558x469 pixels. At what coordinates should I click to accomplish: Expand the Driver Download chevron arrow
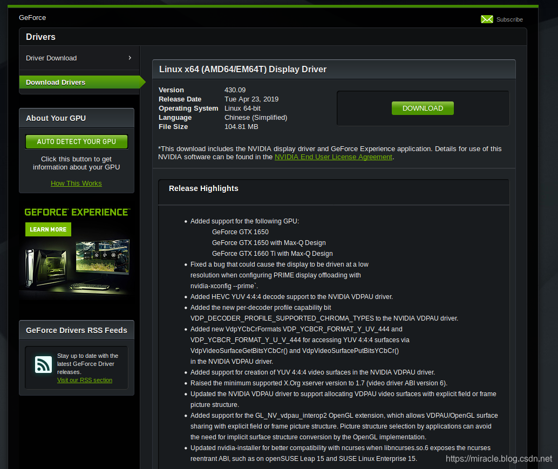130,58
